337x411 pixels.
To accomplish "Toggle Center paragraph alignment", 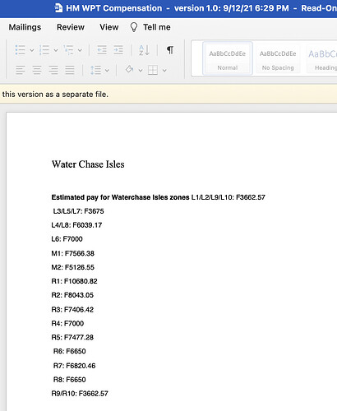I will point(37,70).
